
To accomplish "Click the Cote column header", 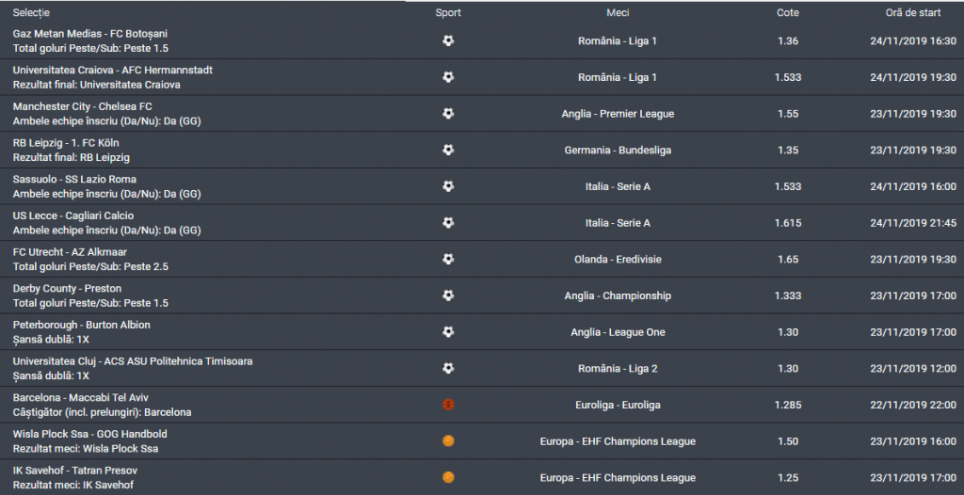I will click(x=788, y=13).
